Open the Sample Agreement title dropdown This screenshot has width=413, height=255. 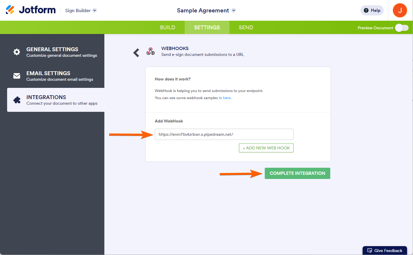(x=234, y=10)
